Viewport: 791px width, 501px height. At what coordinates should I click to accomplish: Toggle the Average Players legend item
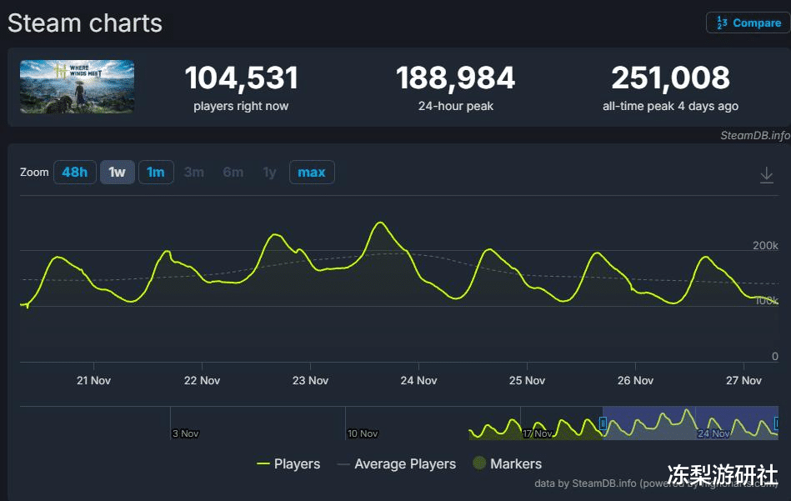click(x=397, y=463)
